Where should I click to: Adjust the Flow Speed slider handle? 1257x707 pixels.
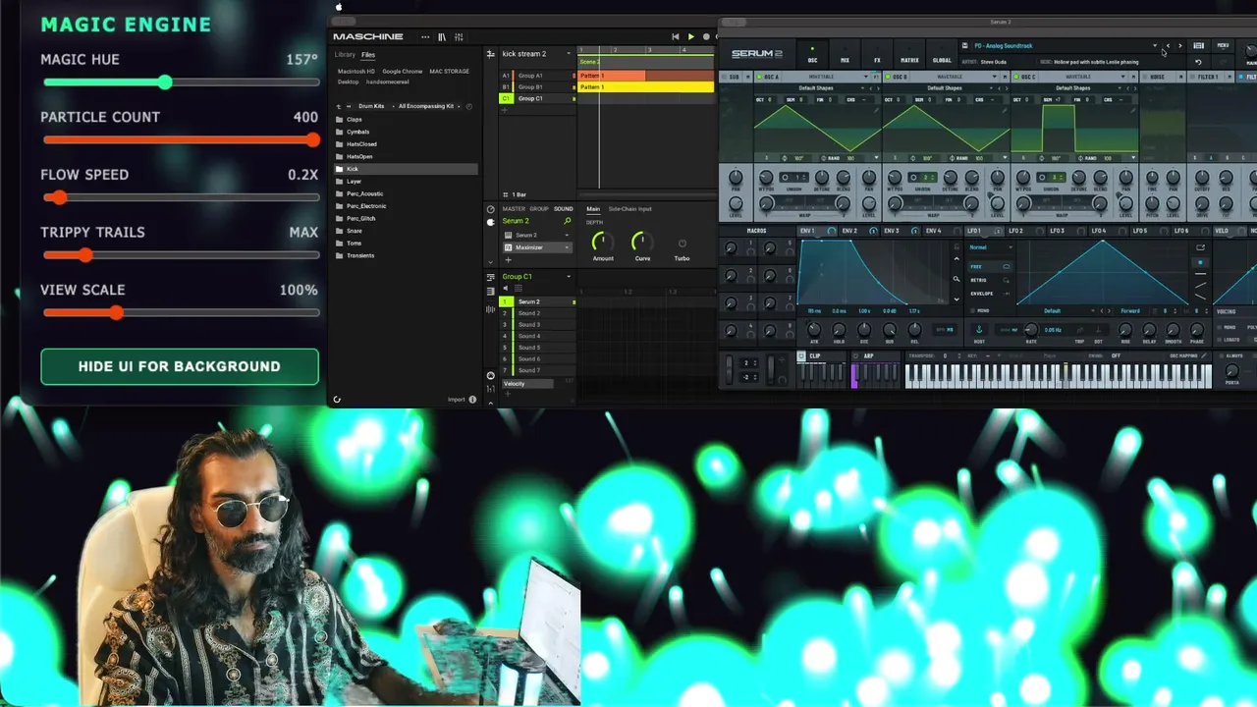pyautogui.click(x=60, y=197)
